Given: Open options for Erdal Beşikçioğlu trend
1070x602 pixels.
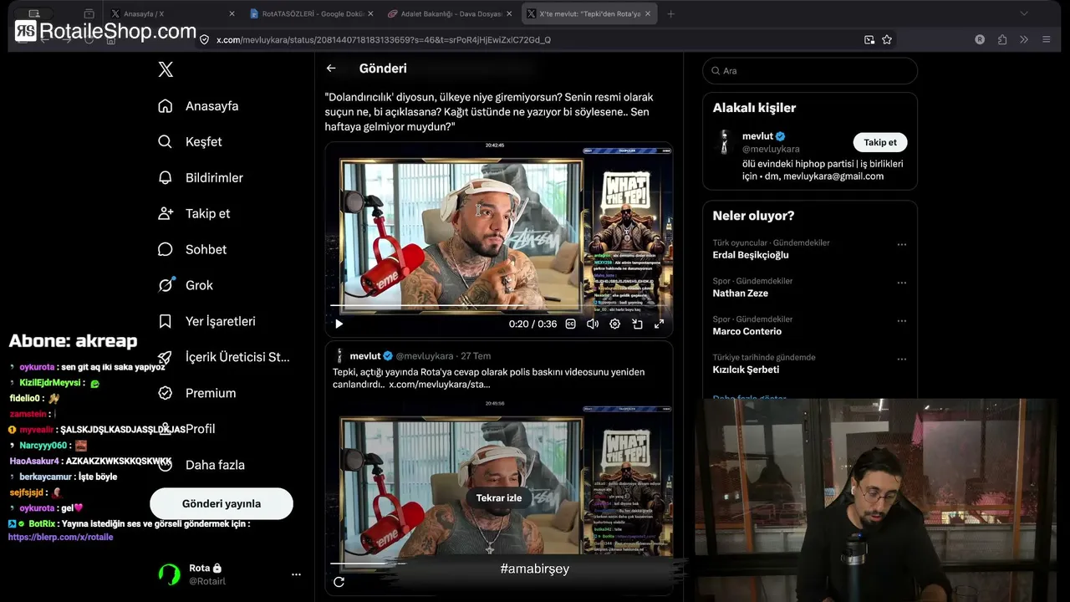Looking at the screenshot, I should (x=902, y=245).
